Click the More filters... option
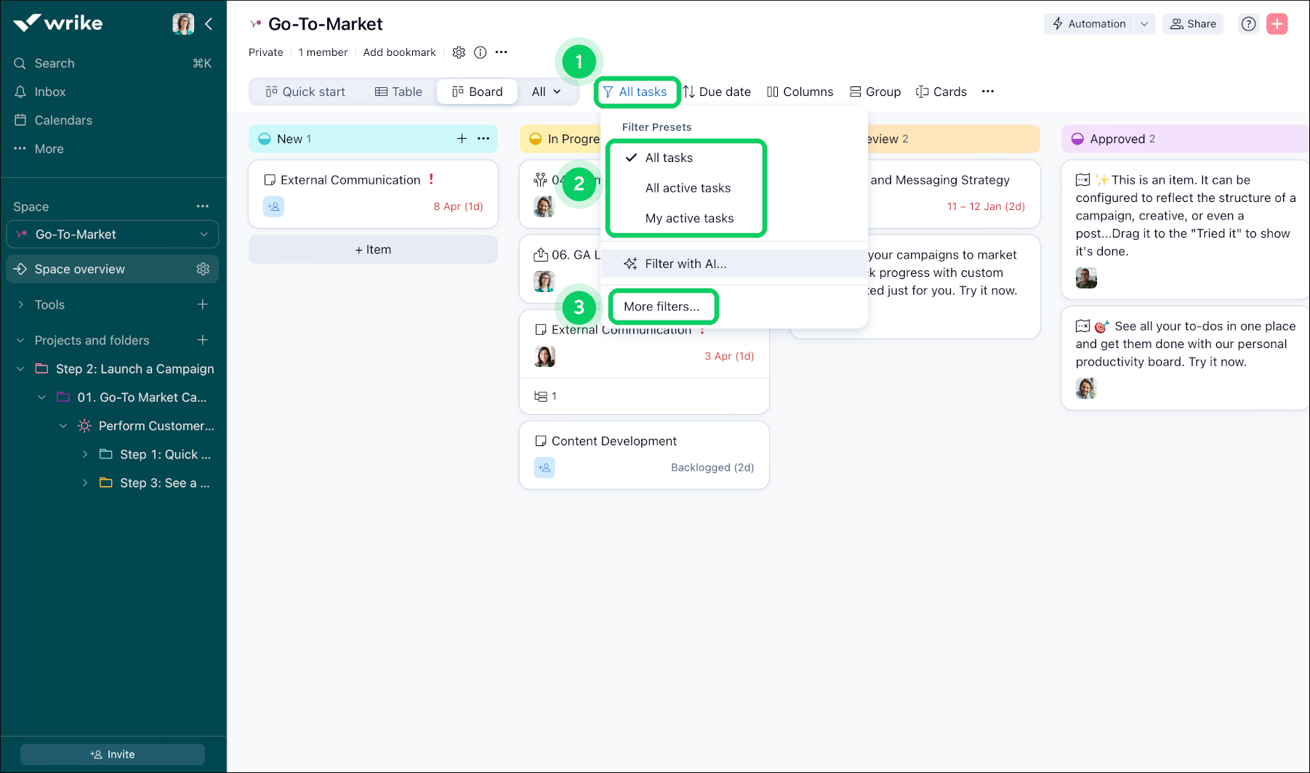This screenshot has width=1310, height=773. [662, 306]
